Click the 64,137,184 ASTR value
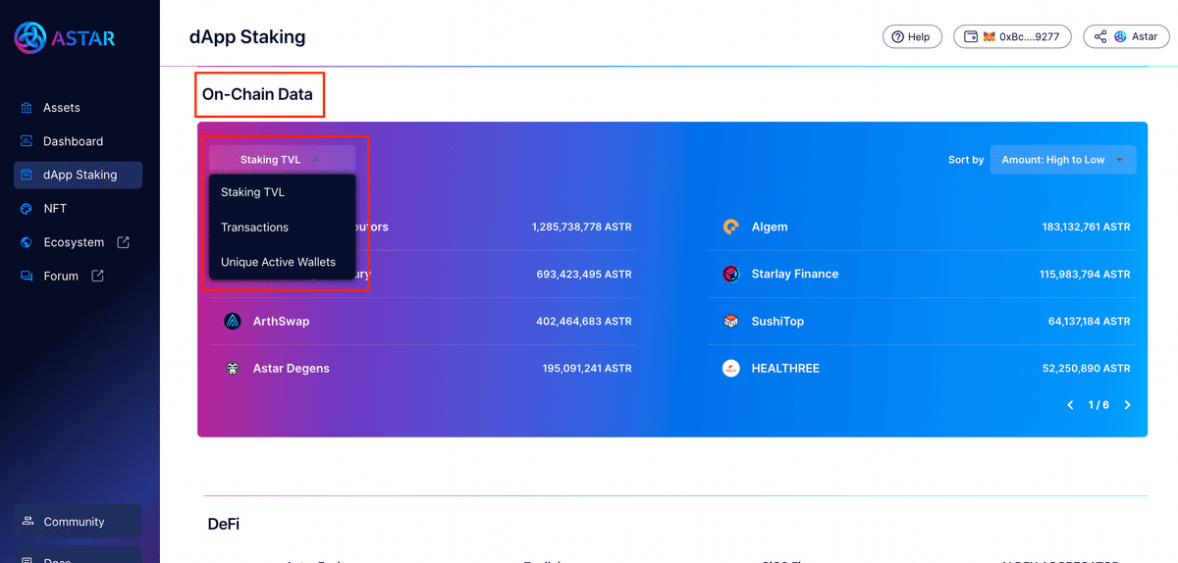1178x563 pixels. coord(1089,322)
